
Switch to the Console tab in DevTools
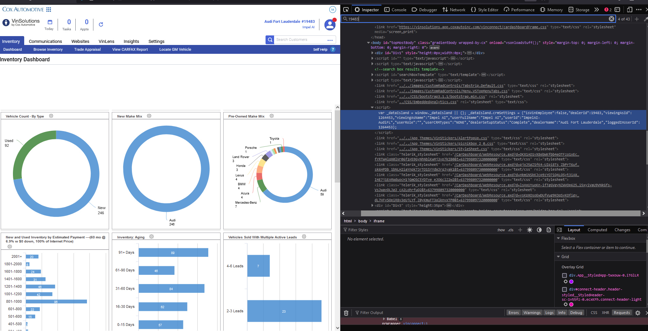[395, 10]
